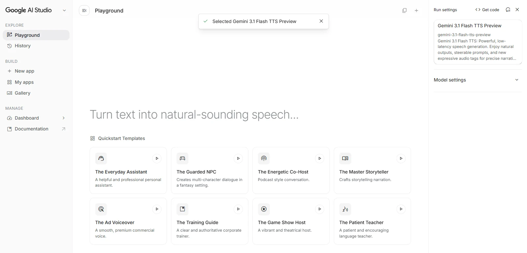Click the reset settings icon beside Get code
Screen dimensions: 527x253
click(508, 10)
